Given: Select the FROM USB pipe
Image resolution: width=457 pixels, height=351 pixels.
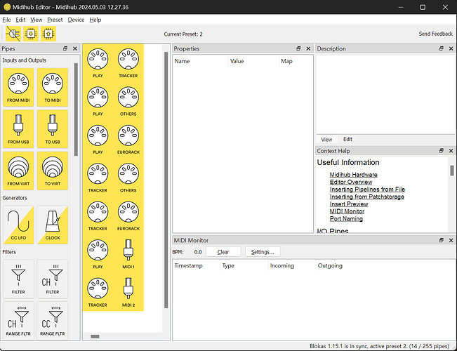Looking at the screenshot, I should (18, 129).
